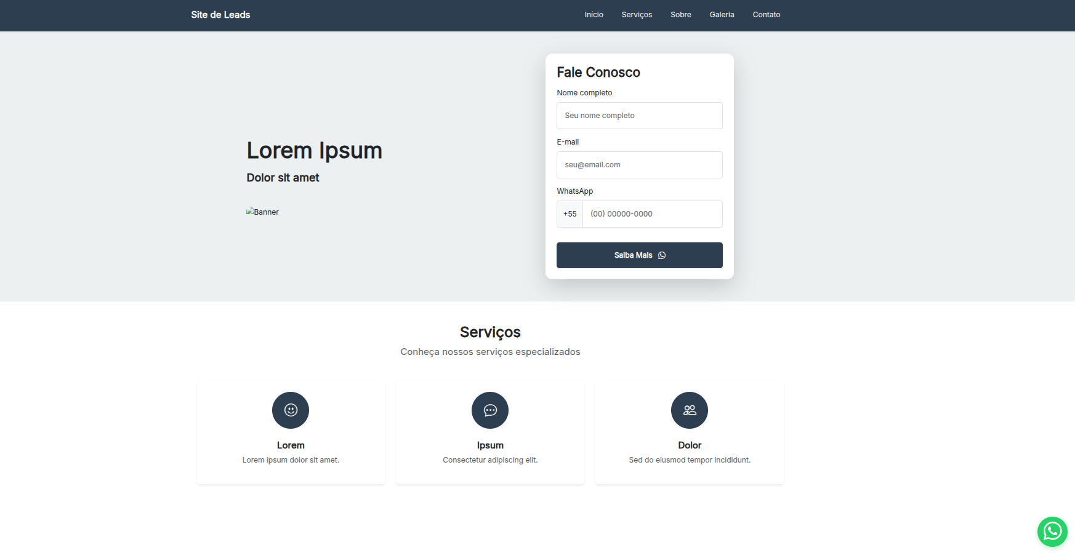Focus the WhatsApp phone number field
This screenshot has height=553, width=1075.
[652, 214]
